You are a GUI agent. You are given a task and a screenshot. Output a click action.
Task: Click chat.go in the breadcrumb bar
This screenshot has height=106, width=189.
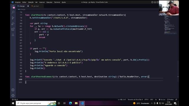click(23, 9)
